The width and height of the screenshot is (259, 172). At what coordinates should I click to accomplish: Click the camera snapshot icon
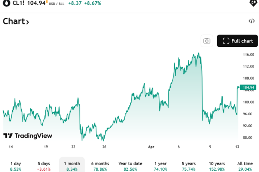(207, 41)
